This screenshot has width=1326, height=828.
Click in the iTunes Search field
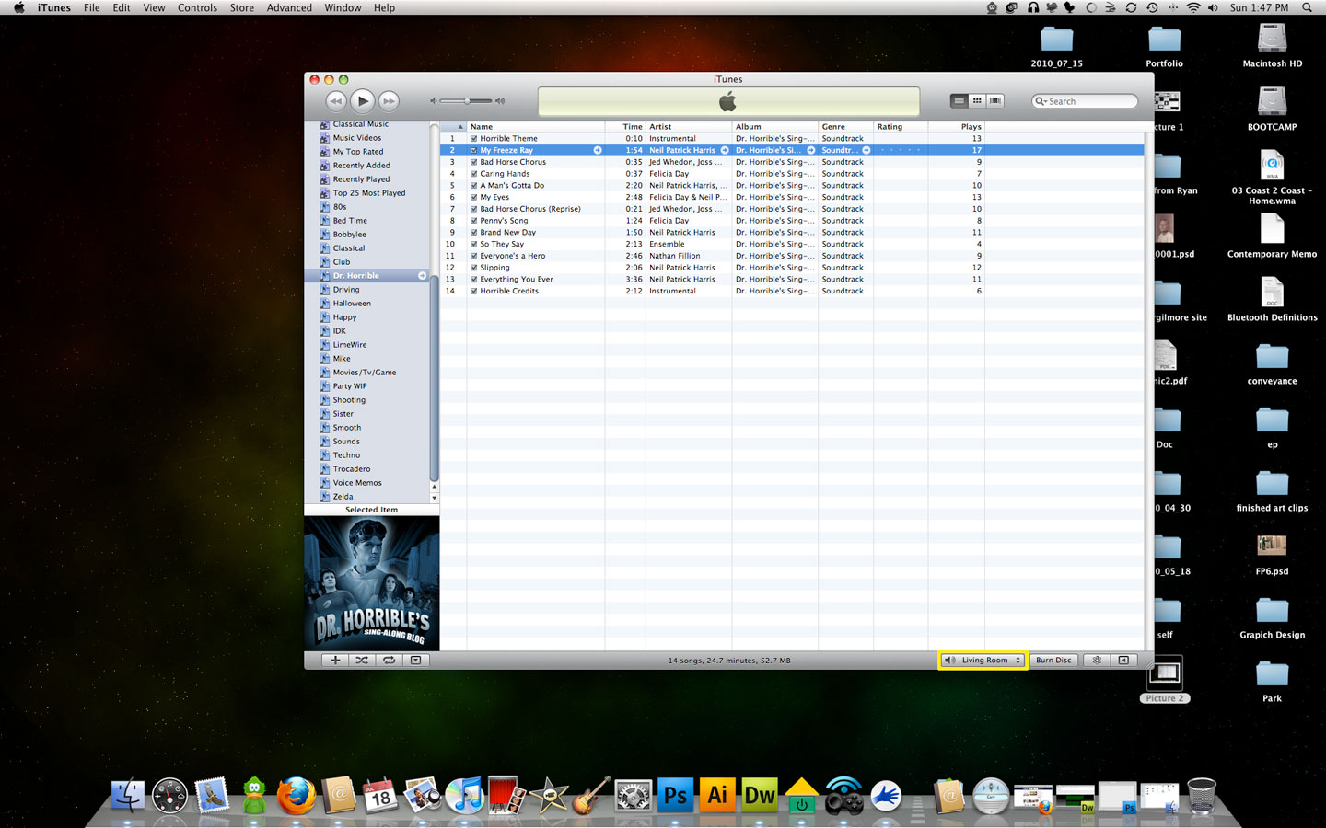click(x=1085, y=101)
